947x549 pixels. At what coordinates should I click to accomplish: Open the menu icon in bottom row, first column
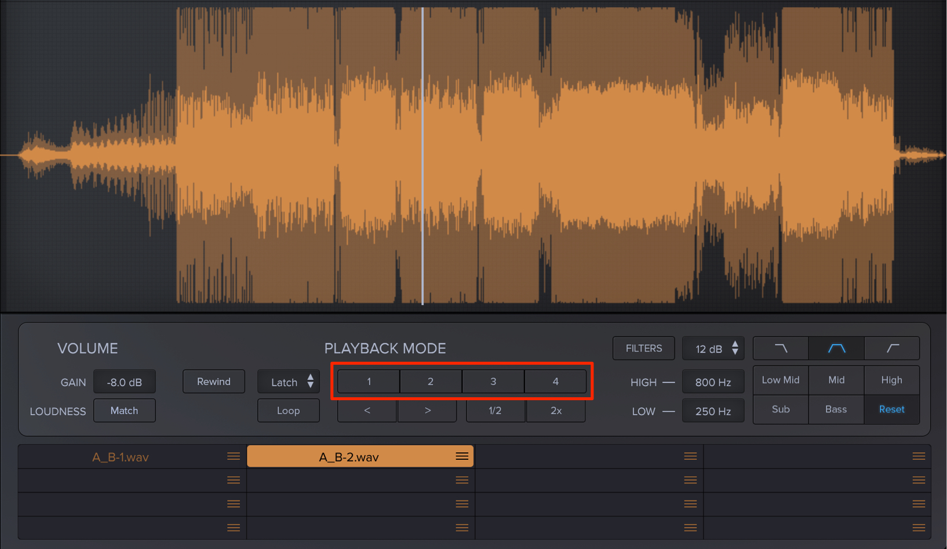pyautogui.click(x=234, y=528)
